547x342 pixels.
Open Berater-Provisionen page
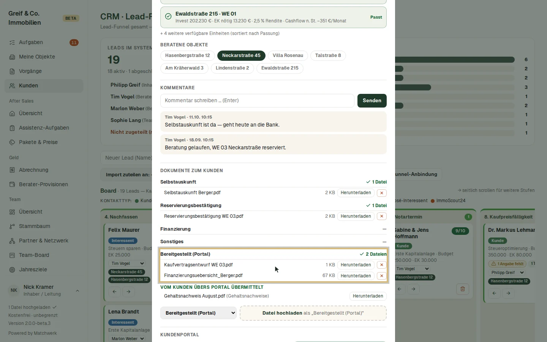pyautogui.click(x=44, y=185)
